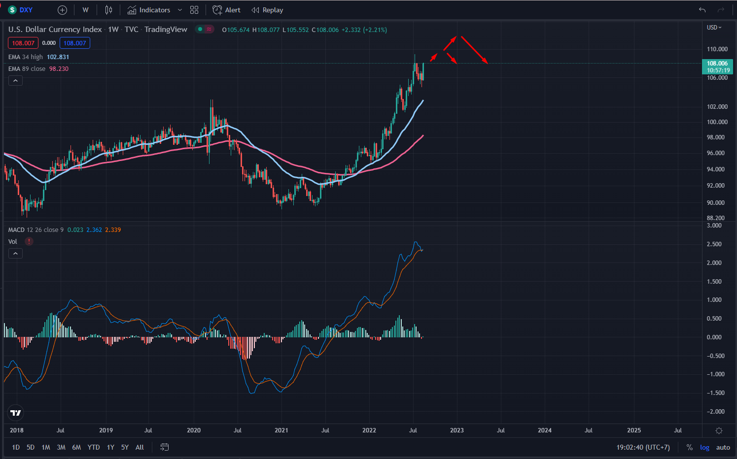The width and height of the screenshot is (737, 459).
Task: Select the YTD time range
Action: pos(93,447)
